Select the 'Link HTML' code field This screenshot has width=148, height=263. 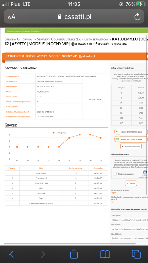pos(129,229)
